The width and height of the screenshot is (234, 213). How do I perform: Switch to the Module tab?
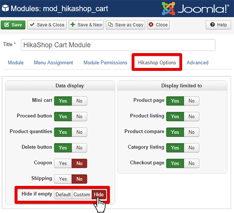16,62
